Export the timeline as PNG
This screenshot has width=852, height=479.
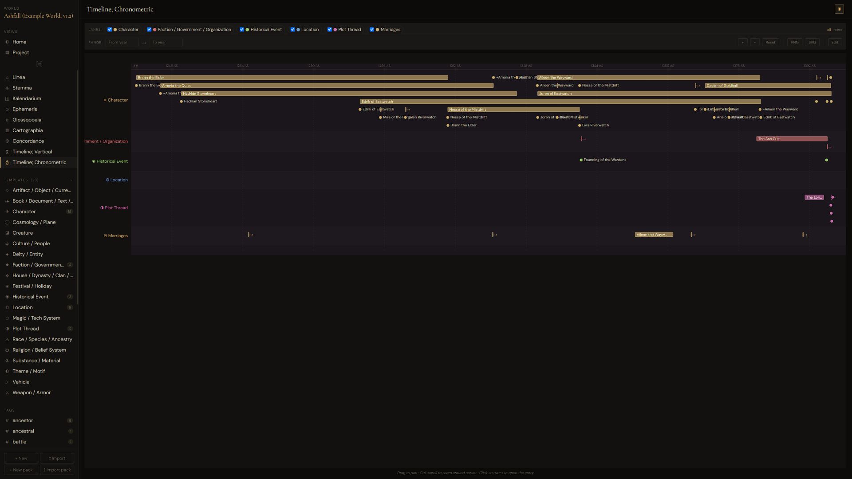pos(795,43)
